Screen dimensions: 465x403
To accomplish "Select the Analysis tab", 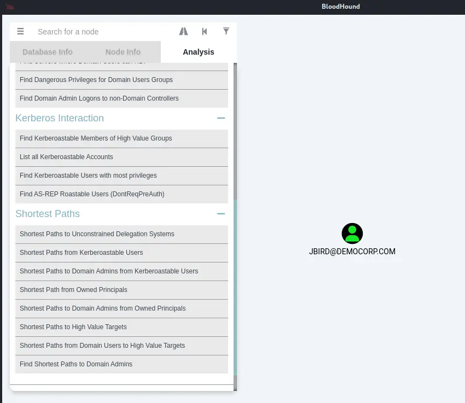I will point(199,52).
